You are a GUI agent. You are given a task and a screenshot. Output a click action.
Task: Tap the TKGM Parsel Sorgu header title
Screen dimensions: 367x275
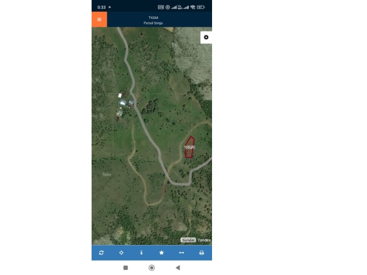pos(153,20)
